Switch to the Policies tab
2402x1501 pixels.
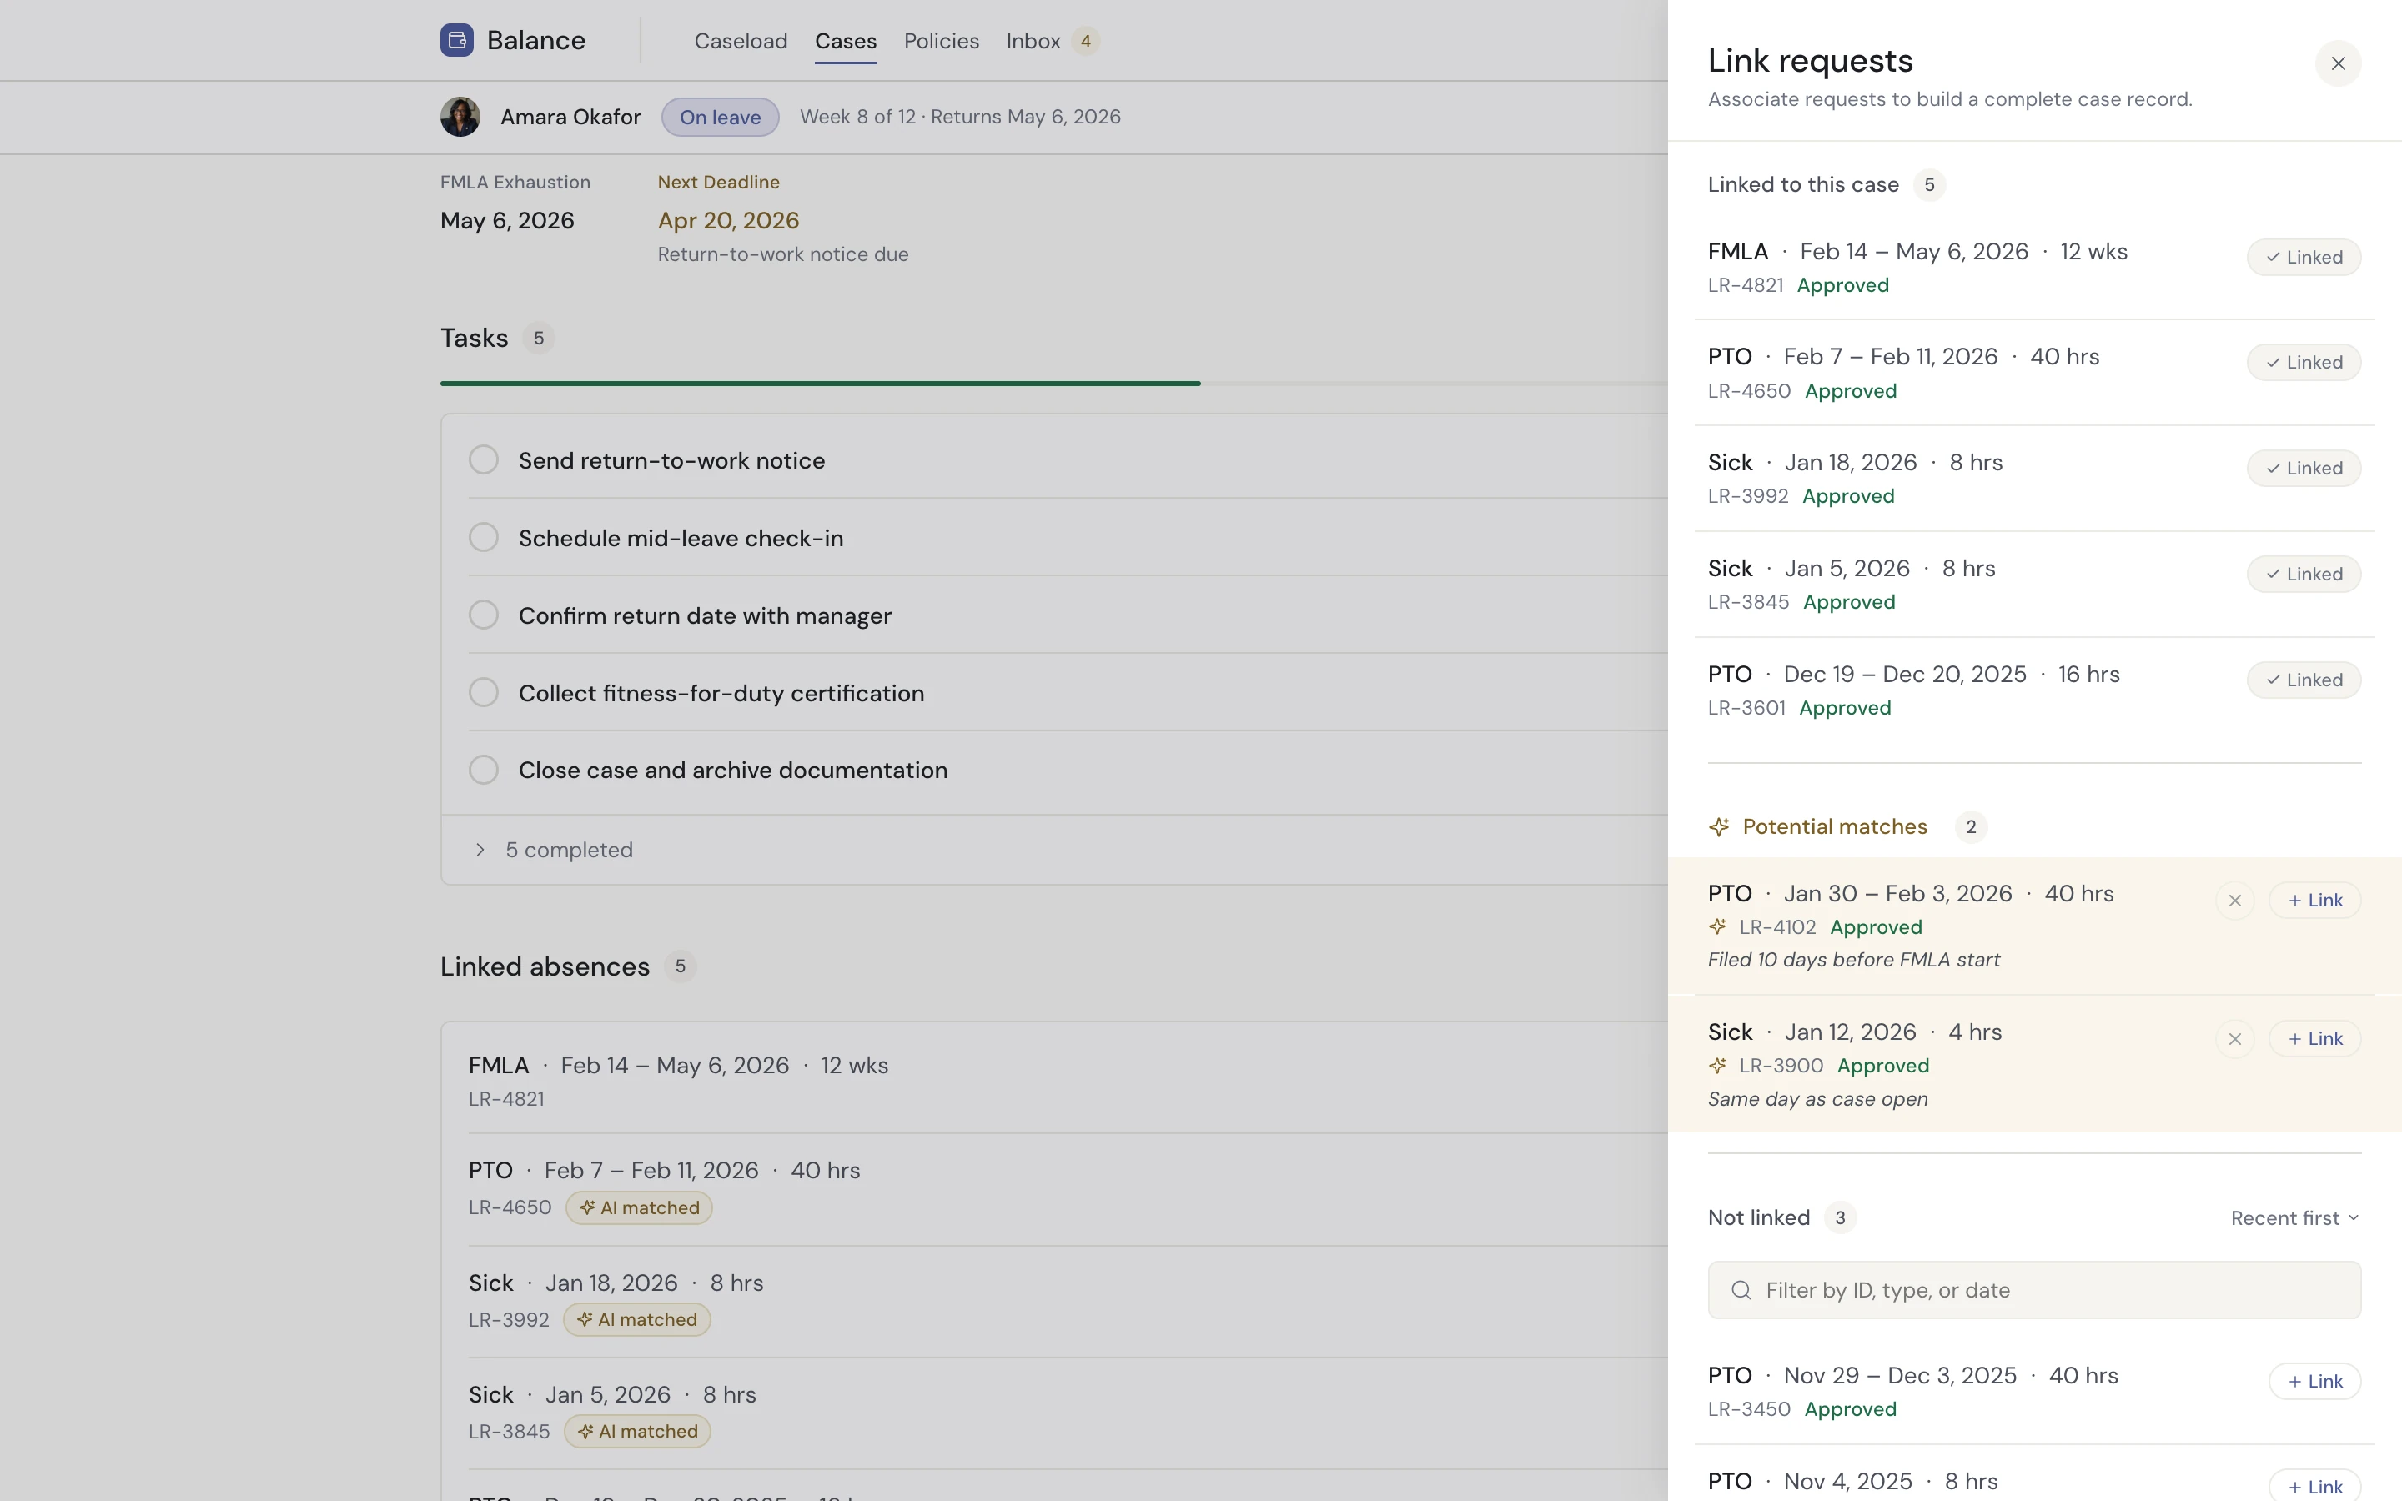point(940,41)
